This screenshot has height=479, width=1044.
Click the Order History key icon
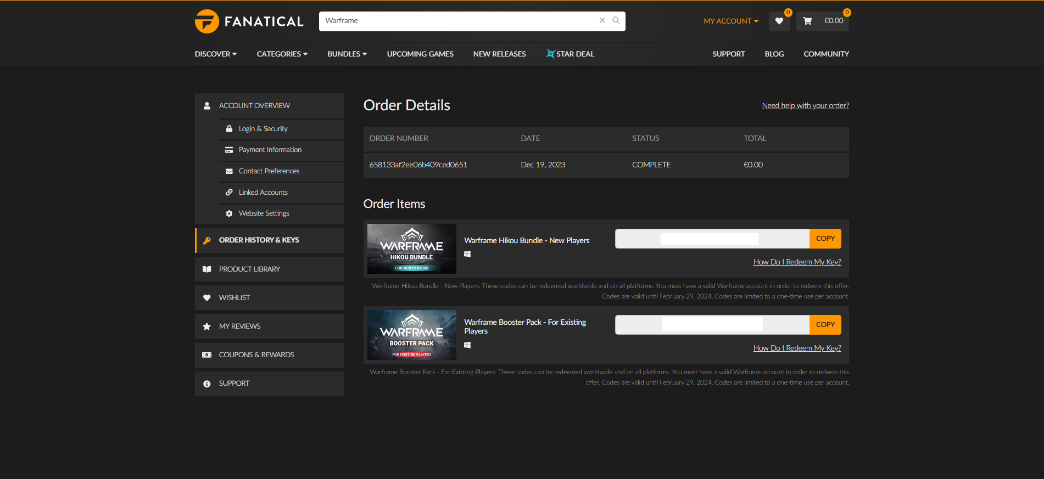tap(207, 240)
